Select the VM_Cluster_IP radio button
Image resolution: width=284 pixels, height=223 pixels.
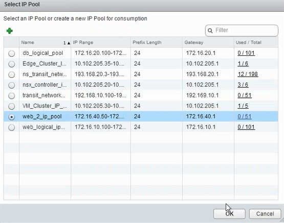click(12, 106)
